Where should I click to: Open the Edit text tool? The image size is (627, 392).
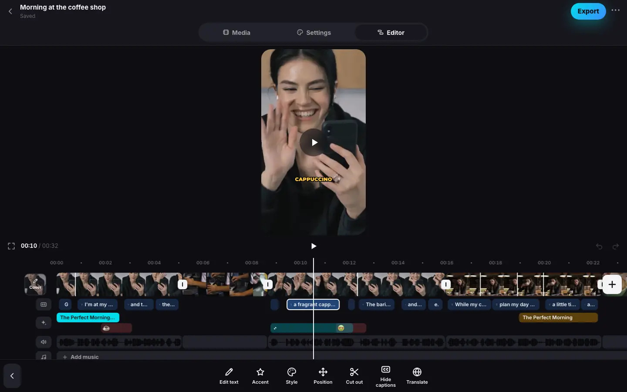pos(229,376)
